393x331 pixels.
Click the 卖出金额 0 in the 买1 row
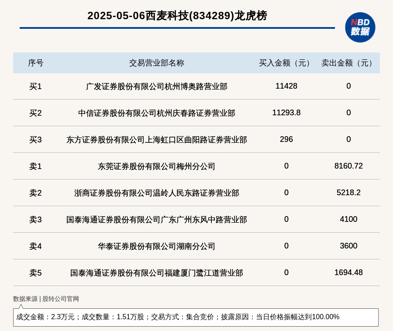(348, 86)
